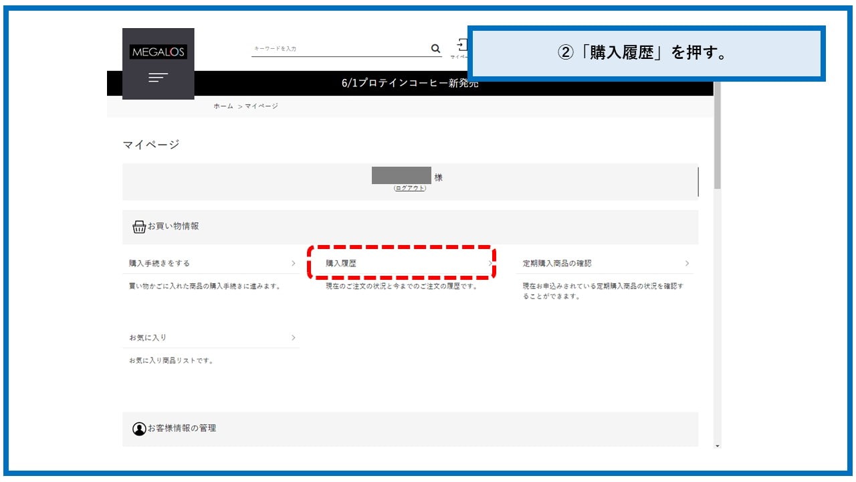Open 購入履歴 order history
The image size is (856, 482).
341,264
